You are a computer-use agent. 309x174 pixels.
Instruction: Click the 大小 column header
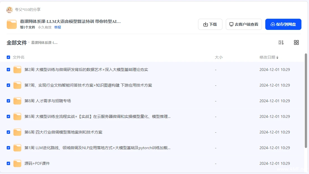(x=219, y=57)
